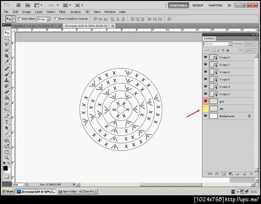The image size is (261, 204).
Task: Launch Bridge from application bar
Action: (x=18, y=5)
